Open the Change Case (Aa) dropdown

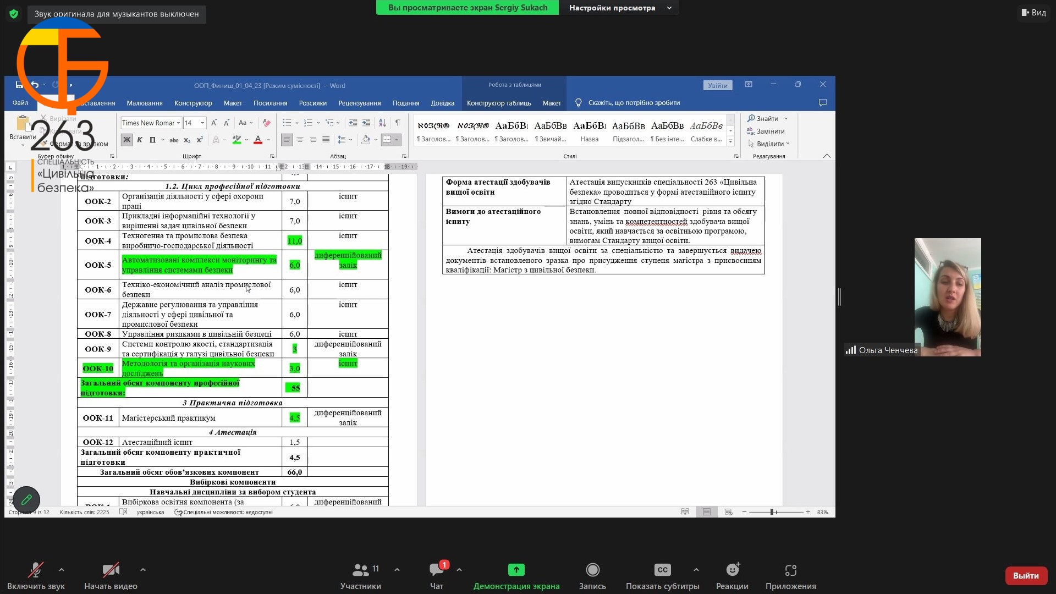click(x=245, y=123)
